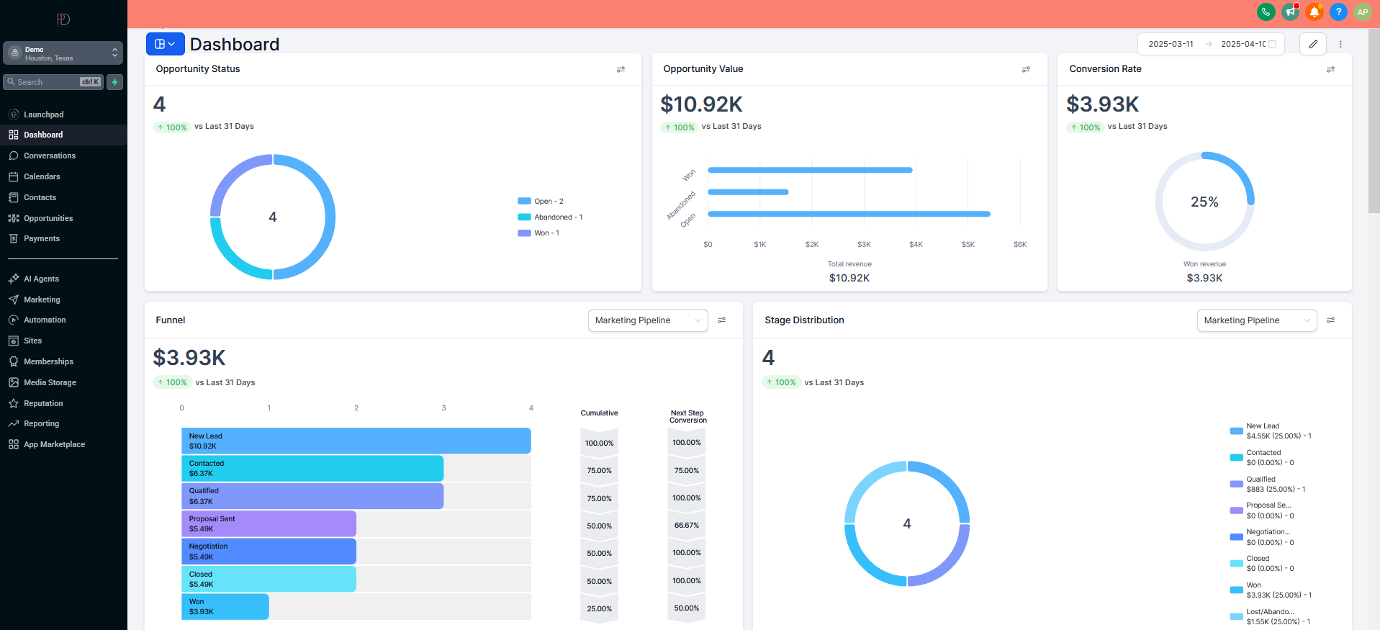Click the blue help question mark icon

tap(1338, 12)
